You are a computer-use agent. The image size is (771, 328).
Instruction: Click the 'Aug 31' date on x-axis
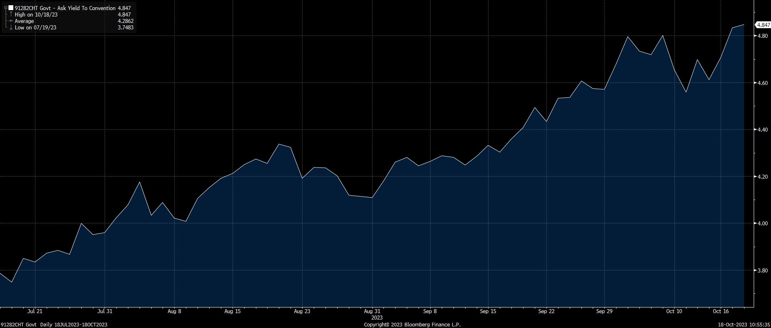[372, 311]
